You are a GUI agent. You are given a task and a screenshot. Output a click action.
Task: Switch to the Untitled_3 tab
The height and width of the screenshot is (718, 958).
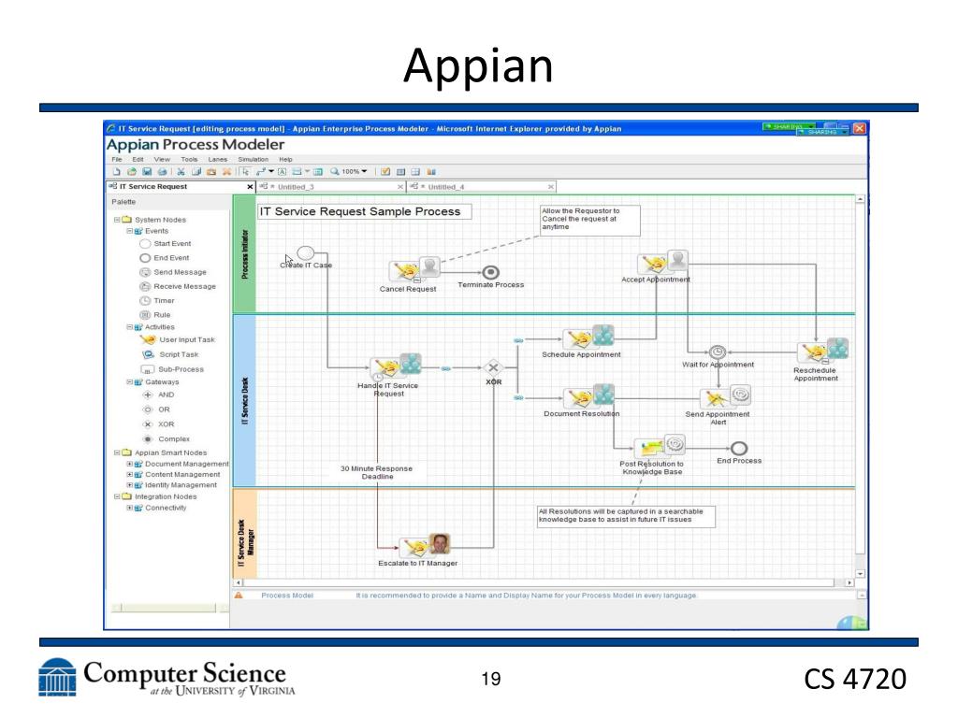click(x=330, y=187)
